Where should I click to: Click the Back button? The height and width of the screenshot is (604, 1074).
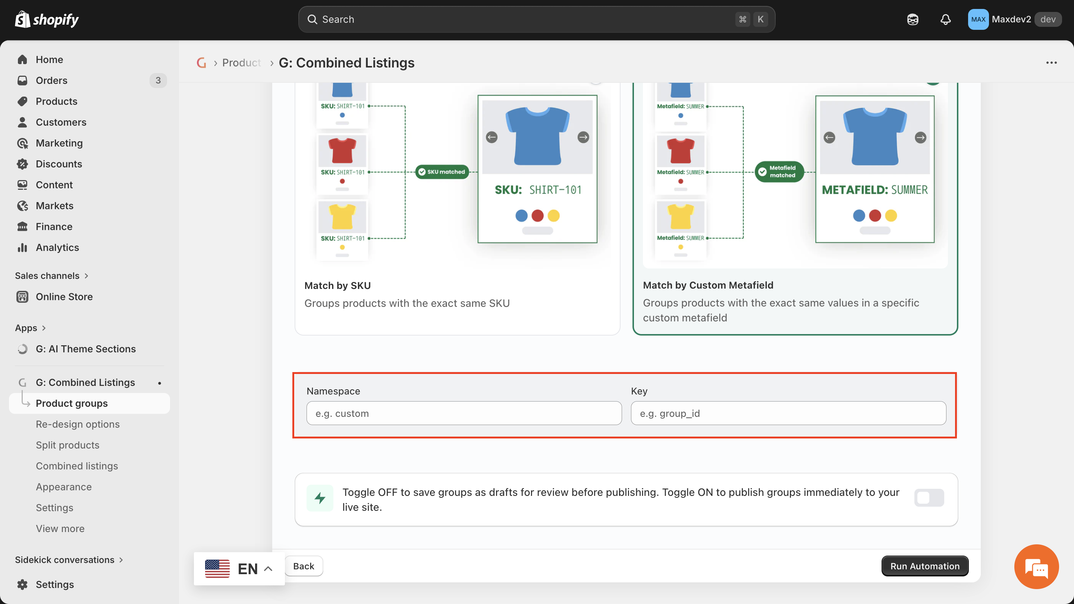304,566
